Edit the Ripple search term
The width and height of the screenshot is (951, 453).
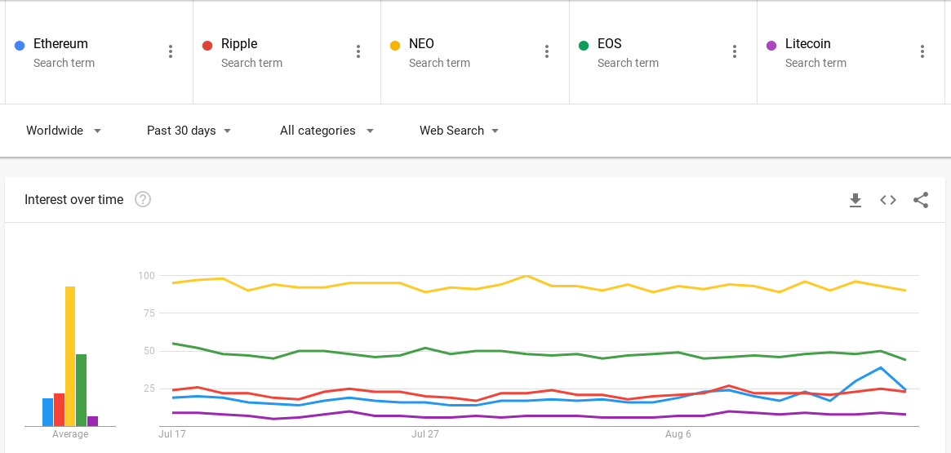[x=239, y=44]
